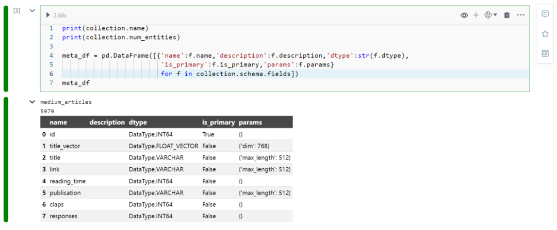Select the 'DataType.FLOAT_VECTOR' cell
This screenshot has width=557, height=230.
pos(164,146)
